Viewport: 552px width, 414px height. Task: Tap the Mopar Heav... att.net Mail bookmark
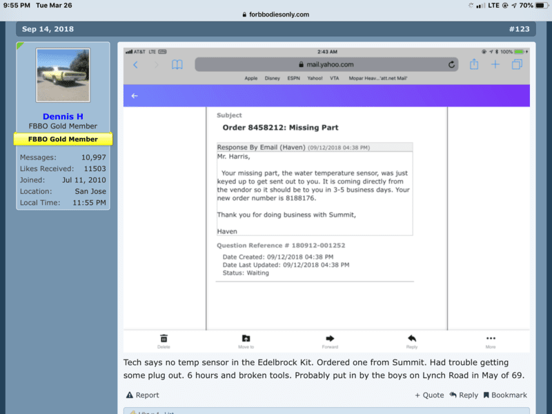point(378,78)
